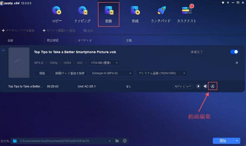The height and width of the screenshot is (146, 246).
Task: Open advanced settings wrench icon
Action: [205, 86]
